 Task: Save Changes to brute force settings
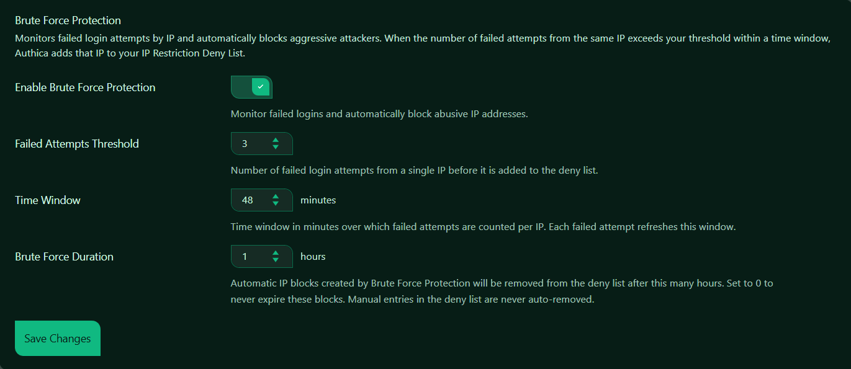(58, 339)
